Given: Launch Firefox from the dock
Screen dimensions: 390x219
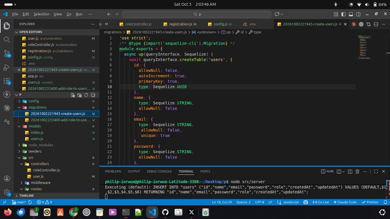Looking at the screenshot, I should click(7, 212).
